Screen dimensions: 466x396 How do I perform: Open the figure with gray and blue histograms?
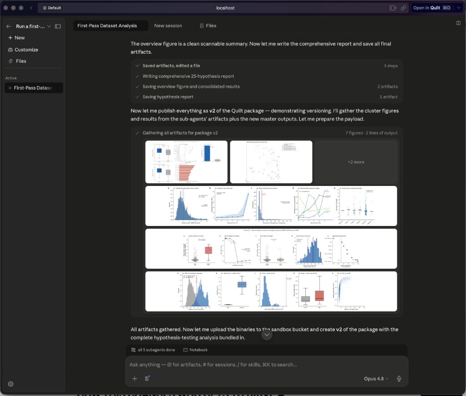[x=271, y=291]
